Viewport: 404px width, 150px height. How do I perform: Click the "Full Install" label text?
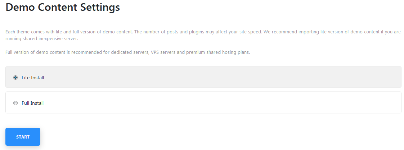(32, 103)
